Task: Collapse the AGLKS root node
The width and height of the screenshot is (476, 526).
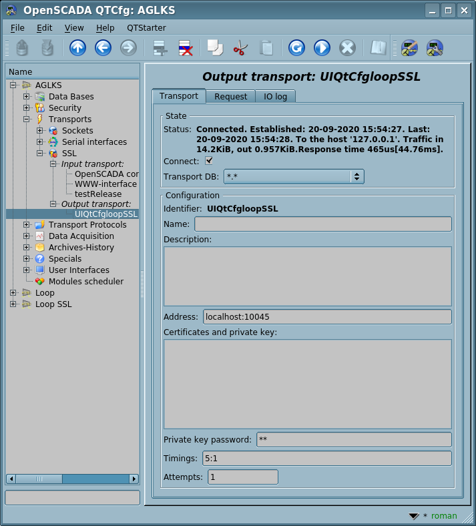Action: tap(13, 85)
